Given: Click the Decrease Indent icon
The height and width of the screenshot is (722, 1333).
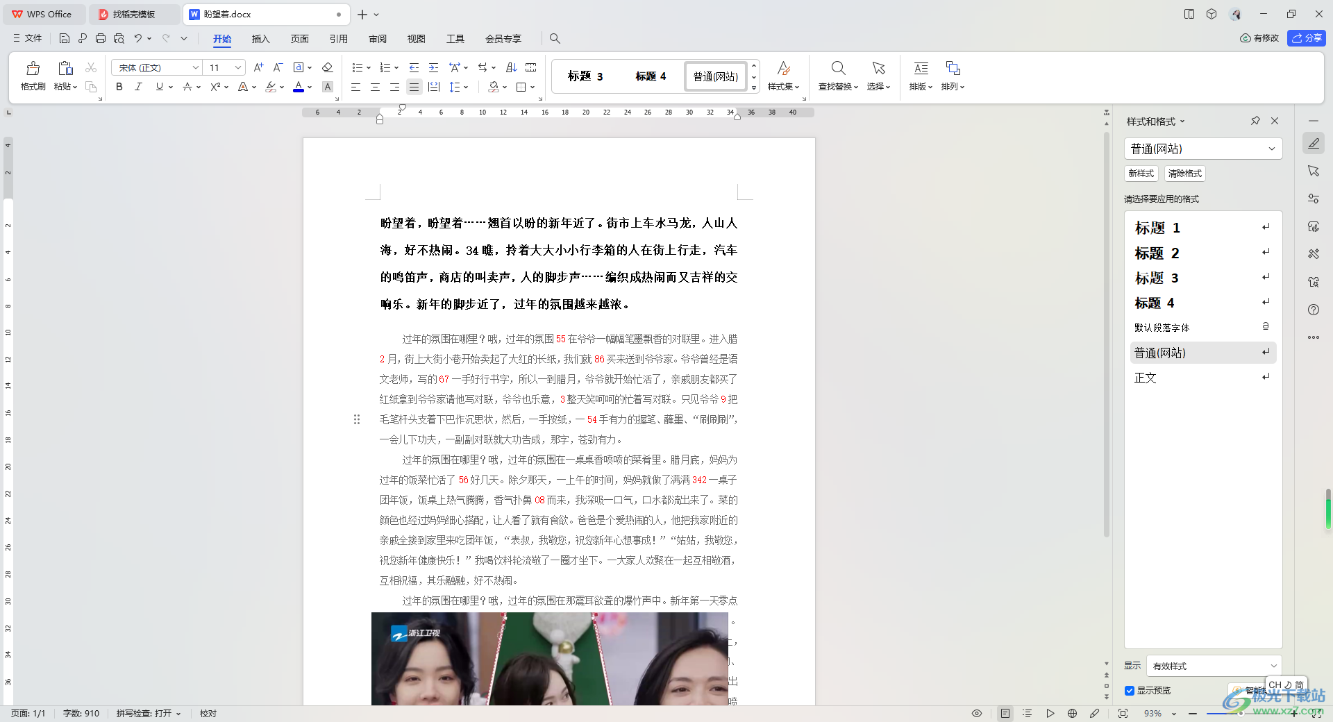Looking at the screenshot, I should click(414, 67).
